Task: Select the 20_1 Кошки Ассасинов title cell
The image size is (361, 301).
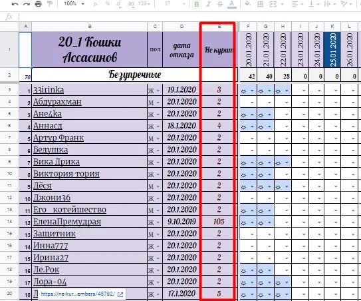Action: 90,49
